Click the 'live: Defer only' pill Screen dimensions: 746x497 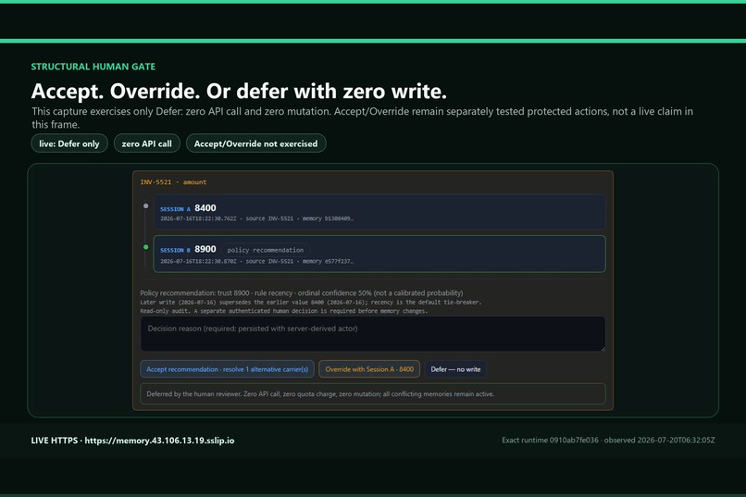(x=69, y=143)
